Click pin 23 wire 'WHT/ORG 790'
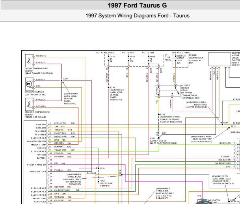This screenshot has width=240, height=204. [63, 197]
